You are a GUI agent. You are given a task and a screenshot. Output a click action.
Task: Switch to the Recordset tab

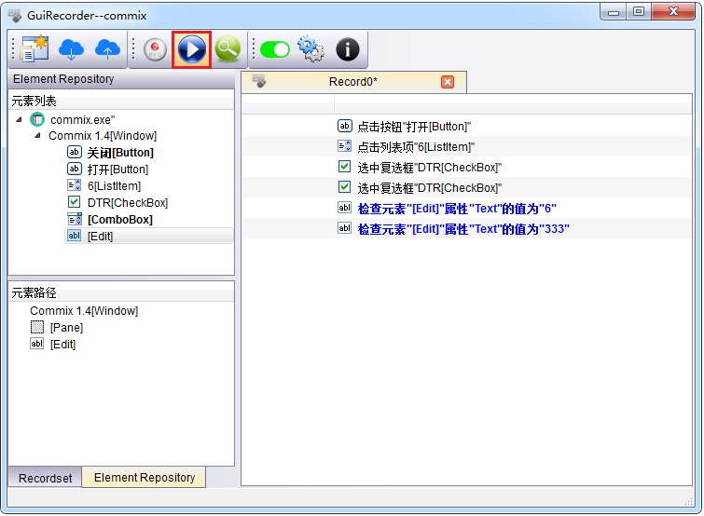[45, 478]
